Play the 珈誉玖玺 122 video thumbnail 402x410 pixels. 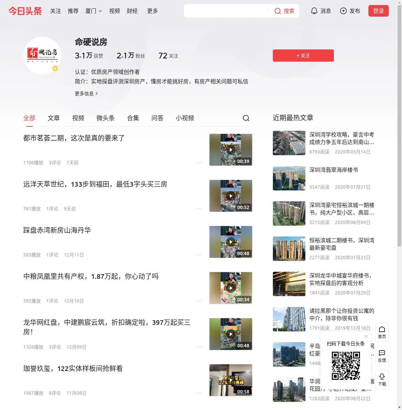pyautogui.click(x=231, y=380)
